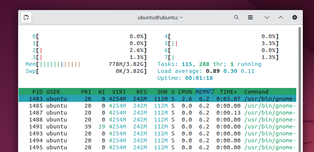Click the Swp meter showing 0K/3.82G
The image size is (314, 152).
86,71
